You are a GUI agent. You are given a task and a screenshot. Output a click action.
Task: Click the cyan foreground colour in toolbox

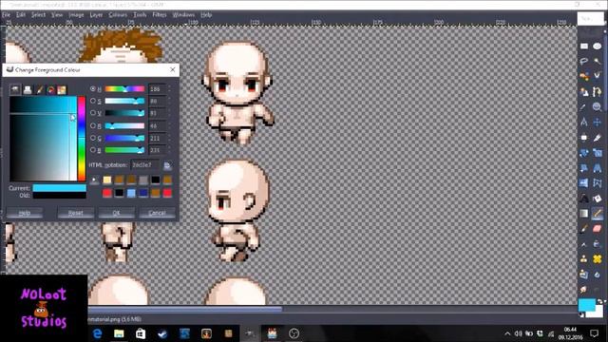586,305
